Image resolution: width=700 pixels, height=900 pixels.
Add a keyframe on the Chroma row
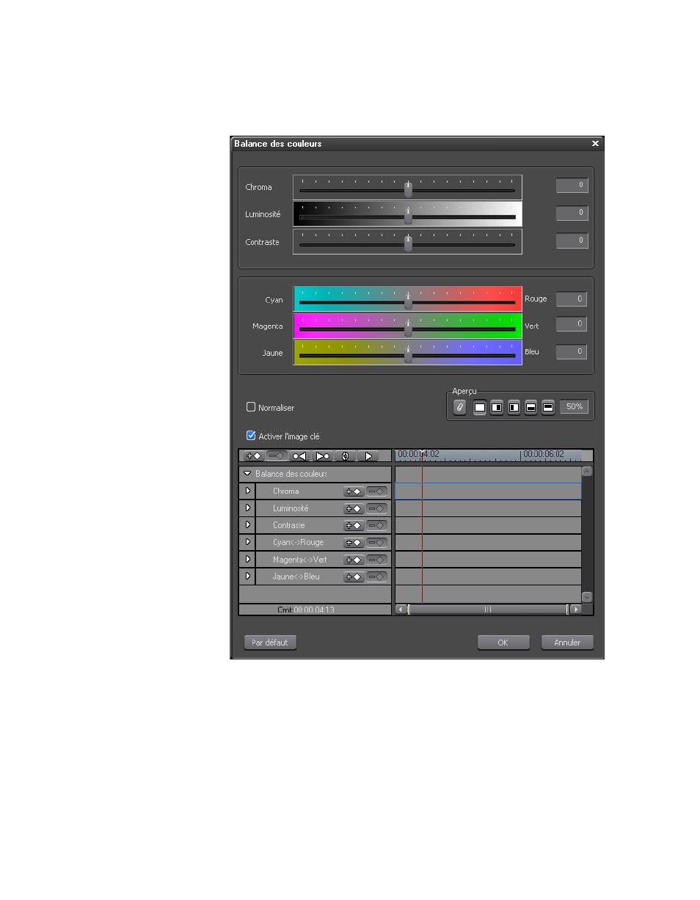[354, 491]
